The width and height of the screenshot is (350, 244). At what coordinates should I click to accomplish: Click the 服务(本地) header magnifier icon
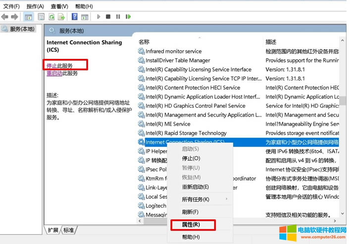point(52,30)
